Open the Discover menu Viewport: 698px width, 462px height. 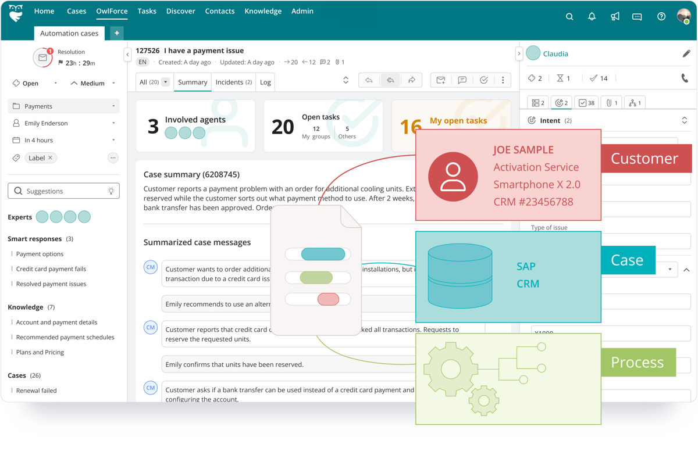click(181, 11)
